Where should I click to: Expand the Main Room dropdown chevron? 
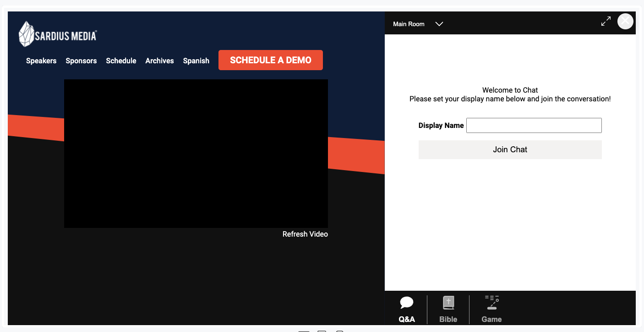(439, 24)
